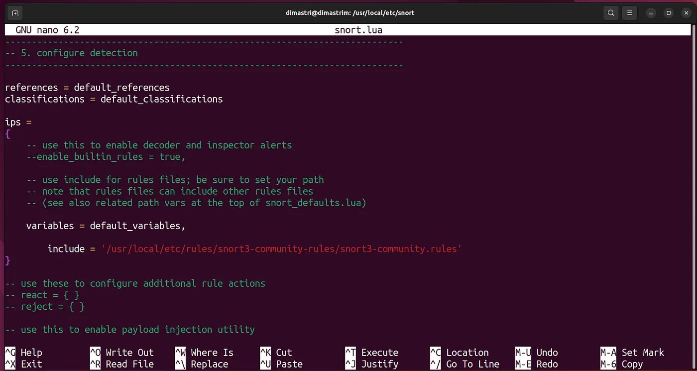Screen dimensions: 697x371
Task: Click the opening brace under ips
Action: click(7, 134)
